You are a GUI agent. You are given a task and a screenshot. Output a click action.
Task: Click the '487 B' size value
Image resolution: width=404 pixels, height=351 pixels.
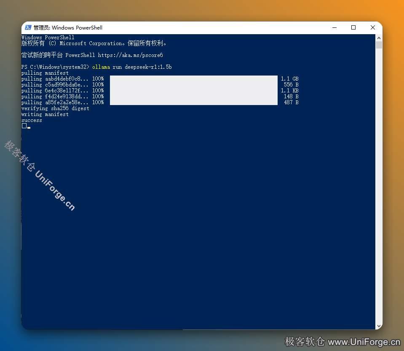(291, 103)
